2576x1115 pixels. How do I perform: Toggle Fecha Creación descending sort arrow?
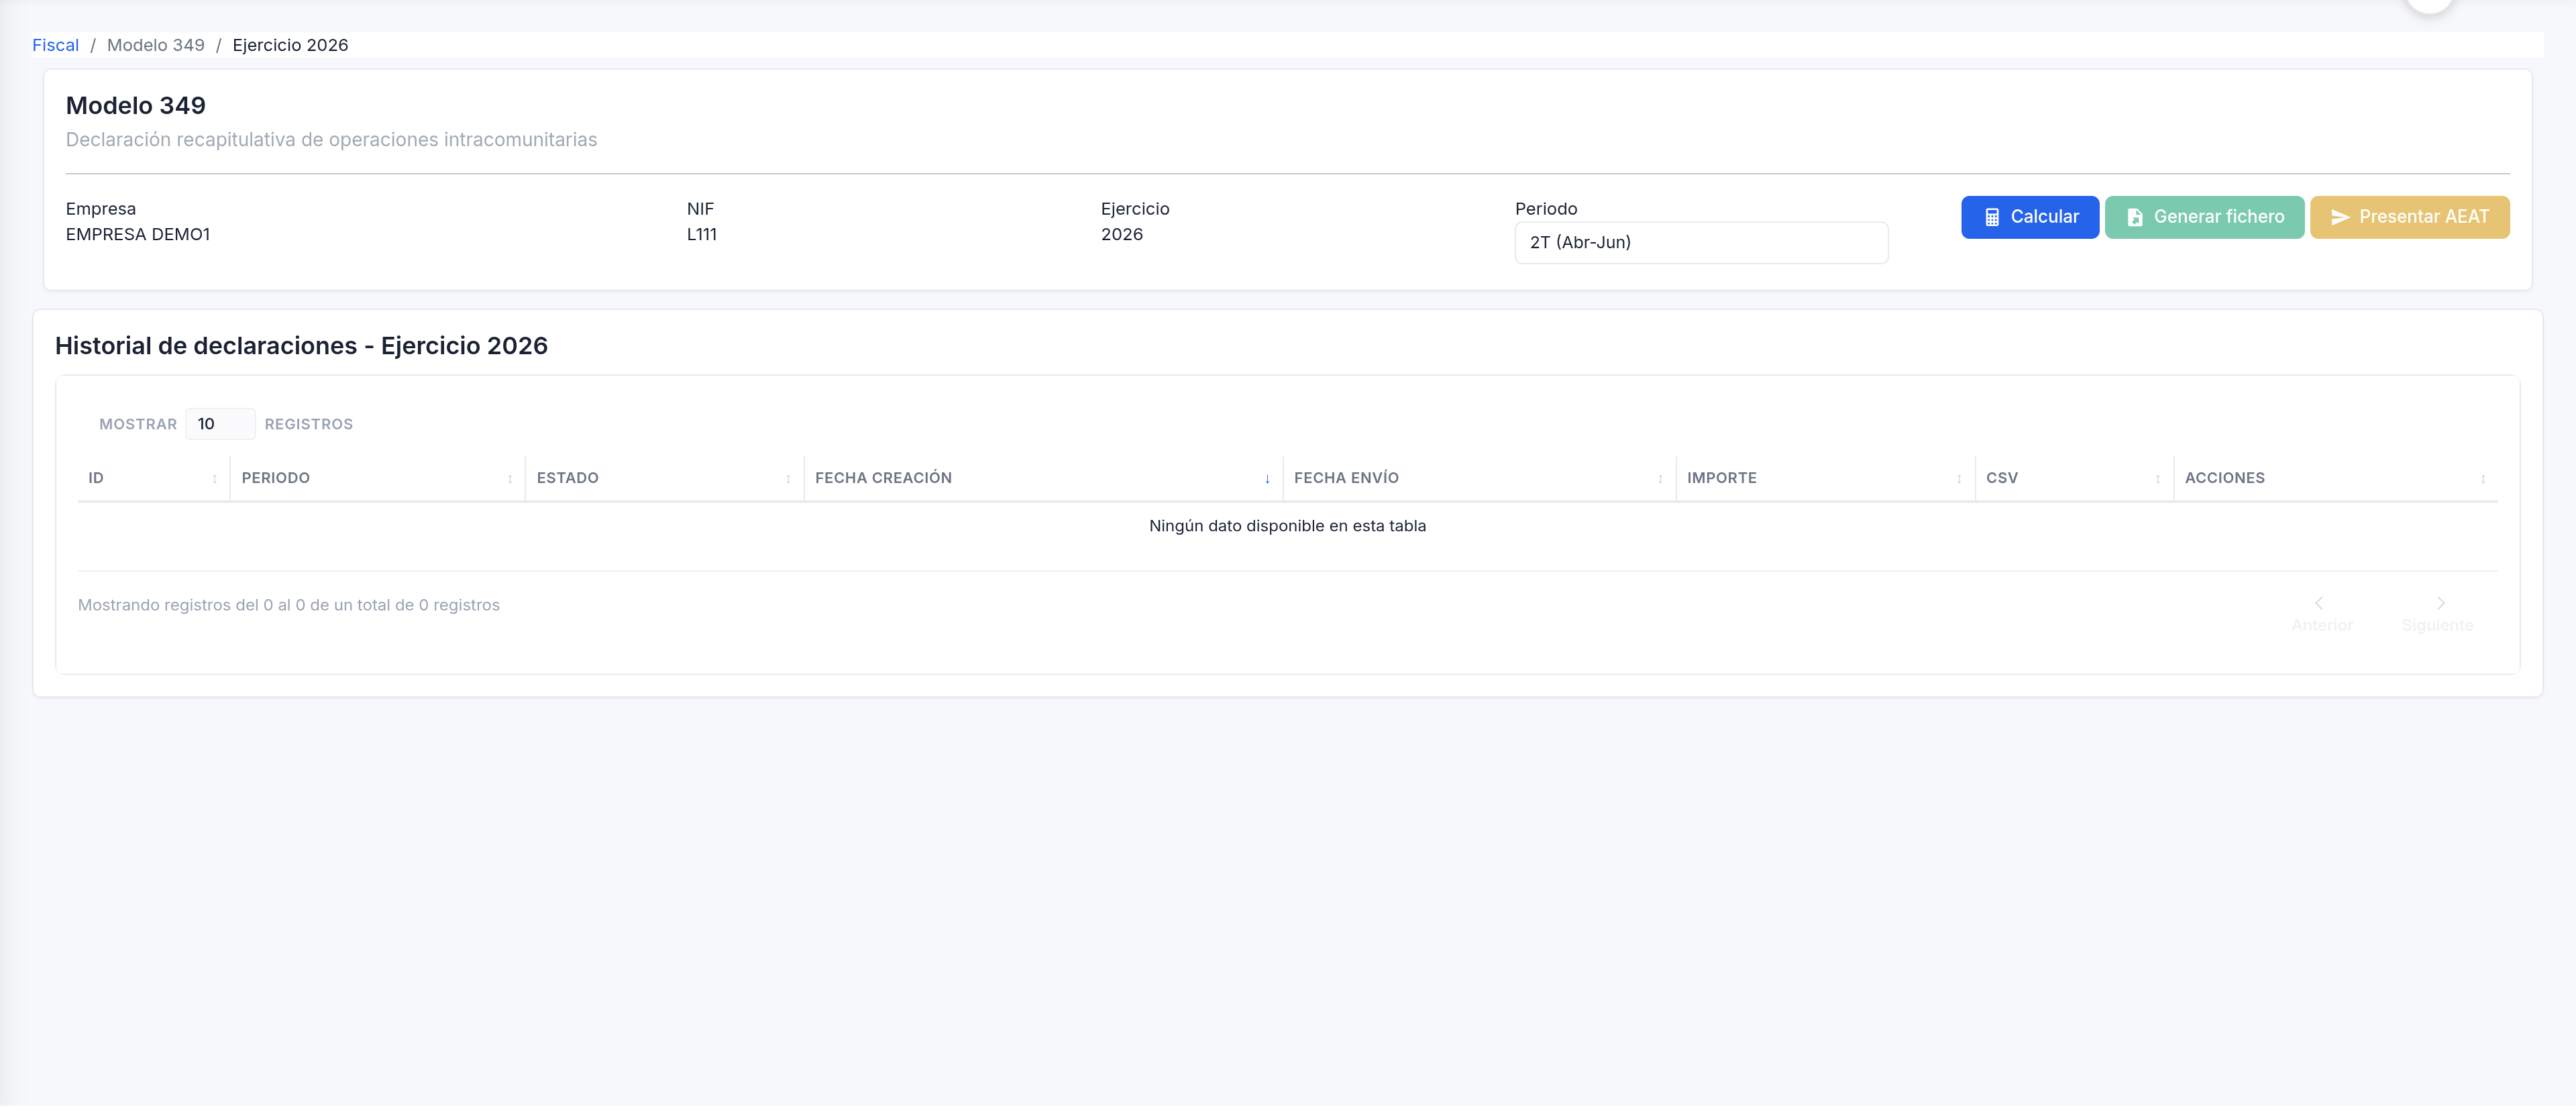[1267, 479]
